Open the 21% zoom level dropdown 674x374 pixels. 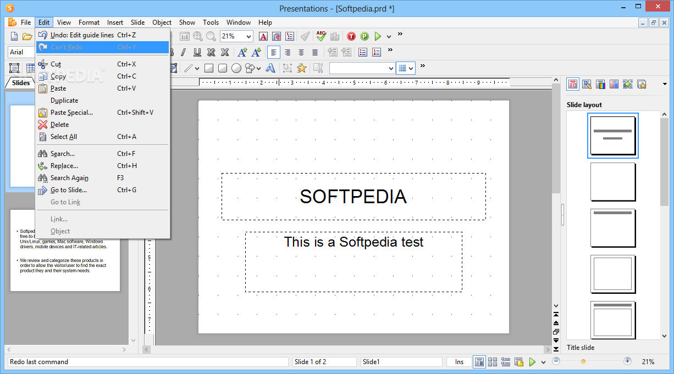point(248,36)
